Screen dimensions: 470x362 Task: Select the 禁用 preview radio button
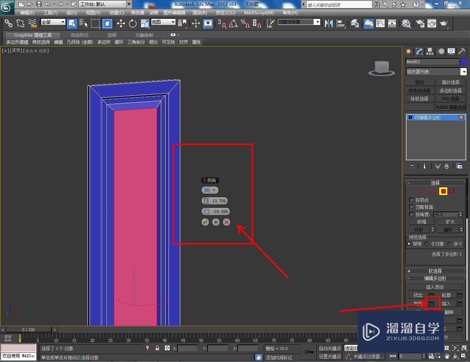(x=409, y=243)
